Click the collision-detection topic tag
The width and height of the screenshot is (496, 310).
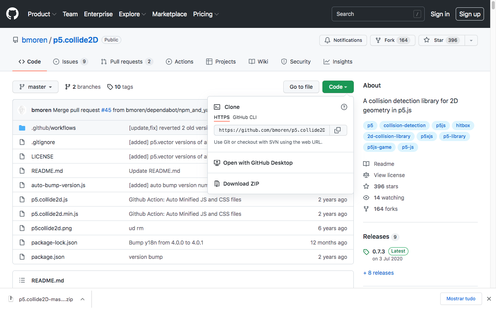pos(405,126)
